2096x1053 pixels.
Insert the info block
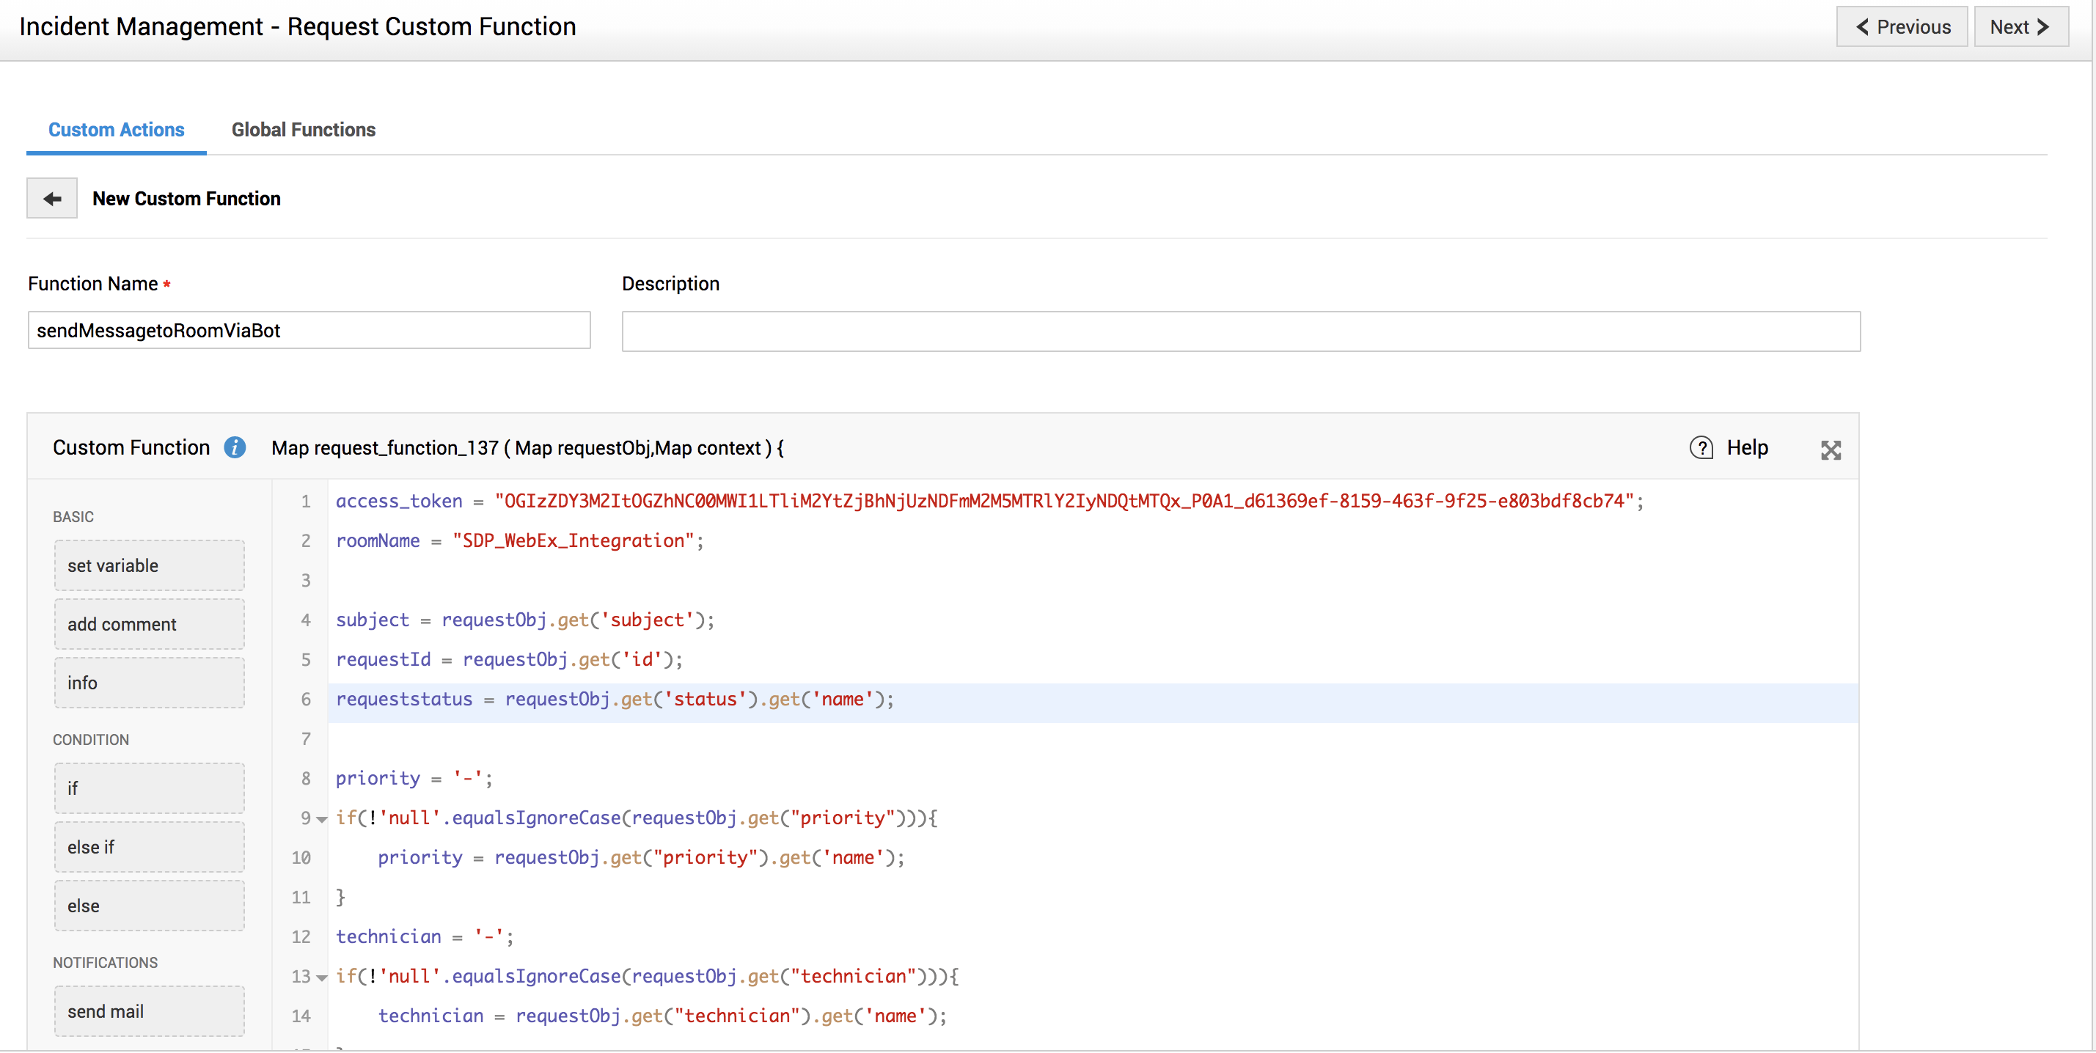[x=150, y=683]
